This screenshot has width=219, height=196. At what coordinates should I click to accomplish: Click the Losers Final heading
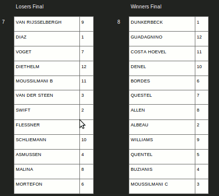30,6
